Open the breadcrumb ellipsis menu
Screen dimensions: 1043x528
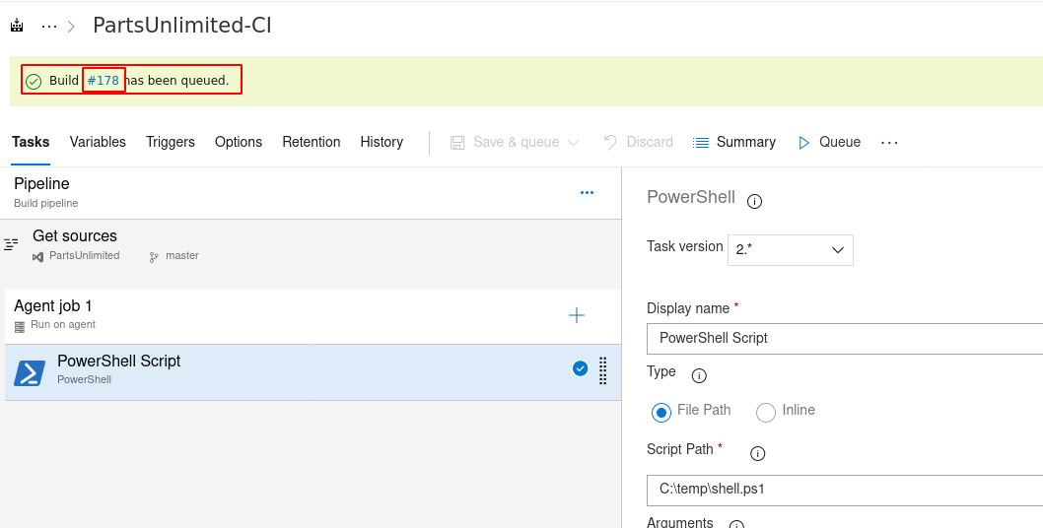click(49, 27)
